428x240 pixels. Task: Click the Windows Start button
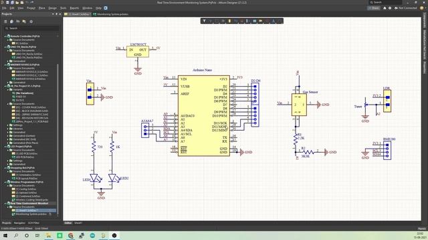point(5,235)
